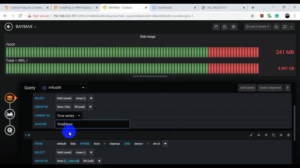Bookmark this page with the star
The image size is (300, 168).
coord(252,16)
